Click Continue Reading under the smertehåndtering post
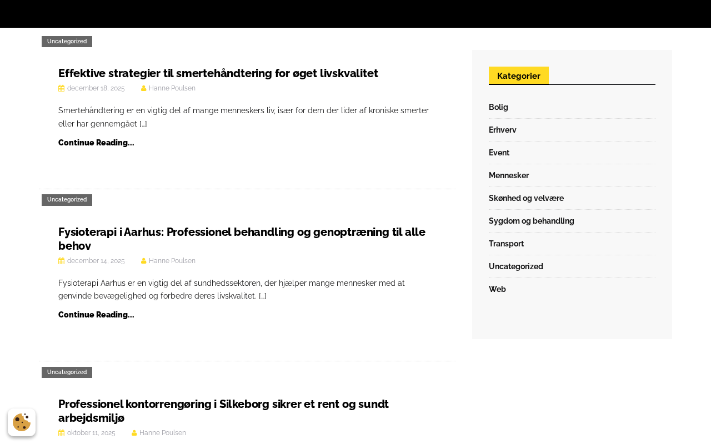This screenshot has width=711, height=444. coord(96,143)
